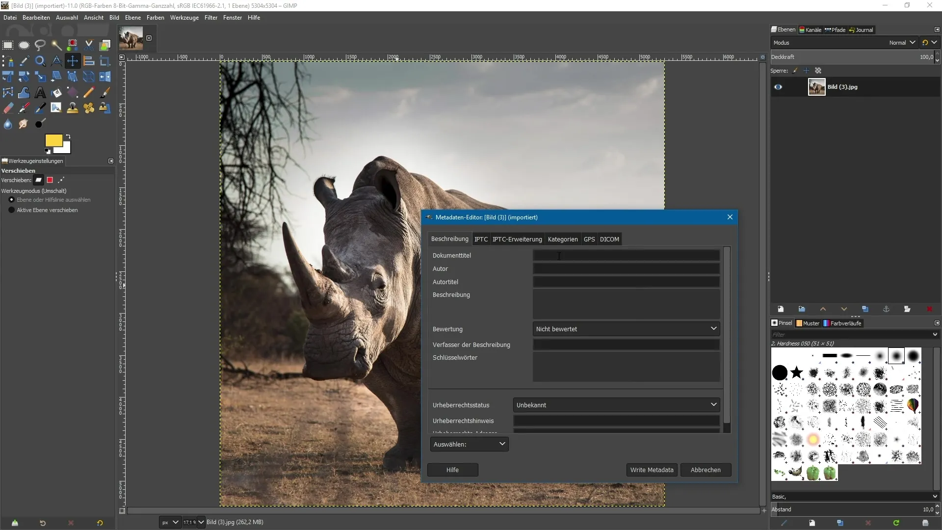Open the brush tag dropdown 'Basic,'

click(x=854, y=497)
